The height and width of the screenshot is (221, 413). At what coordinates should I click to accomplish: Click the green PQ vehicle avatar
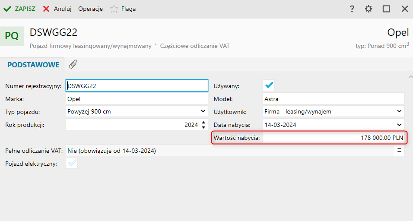pos(12,36)
